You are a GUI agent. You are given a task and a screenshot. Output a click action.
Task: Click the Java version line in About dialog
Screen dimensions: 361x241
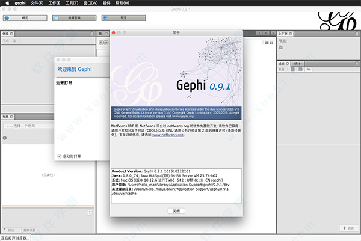164,175
